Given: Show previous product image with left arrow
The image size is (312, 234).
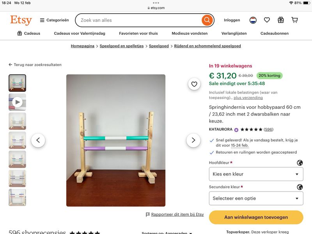Looking at the screenshot, I should coord(38,140).
